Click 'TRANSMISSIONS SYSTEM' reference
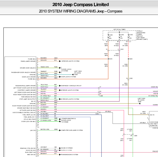 pos(70,155)
